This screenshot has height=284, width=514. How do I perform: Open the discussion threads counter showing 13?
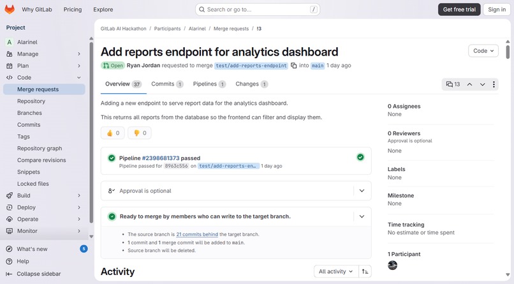coord(453,84)
